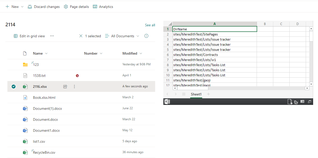318x158 pixels.
Task: Select column B header in spreadsheet
Action: point(265,24)
